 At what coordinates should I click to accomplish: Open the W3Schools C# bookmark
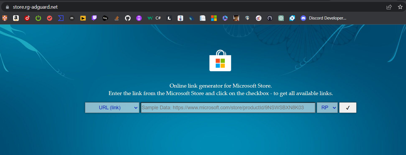pos(154,18)
